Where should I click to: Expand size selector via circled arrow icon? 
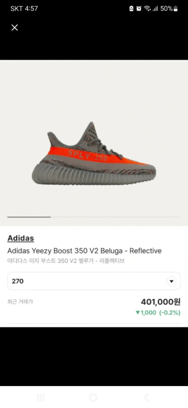coord(171,281)
